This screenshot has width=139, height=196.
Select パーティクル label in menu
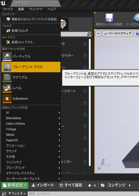(22, 56)
